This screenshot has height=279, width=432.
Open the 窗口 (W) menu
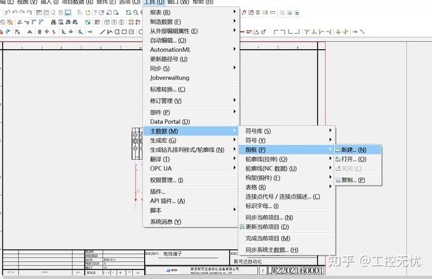click(178, 2)
